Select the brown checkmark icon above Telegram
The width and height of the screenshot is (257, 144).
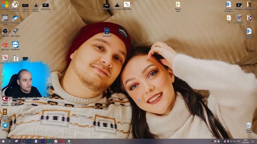5,112
